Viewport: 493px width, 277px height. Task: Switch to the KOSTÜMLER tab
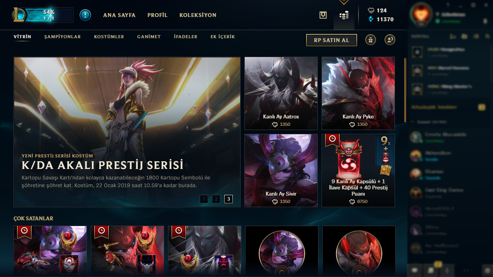109,37
